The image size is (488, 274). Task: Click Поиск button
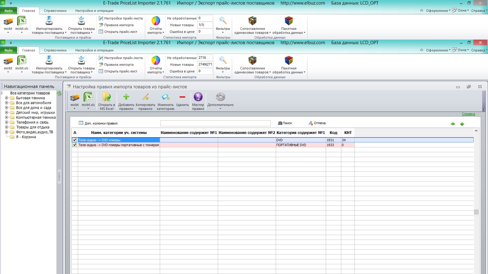coord(285,123)
